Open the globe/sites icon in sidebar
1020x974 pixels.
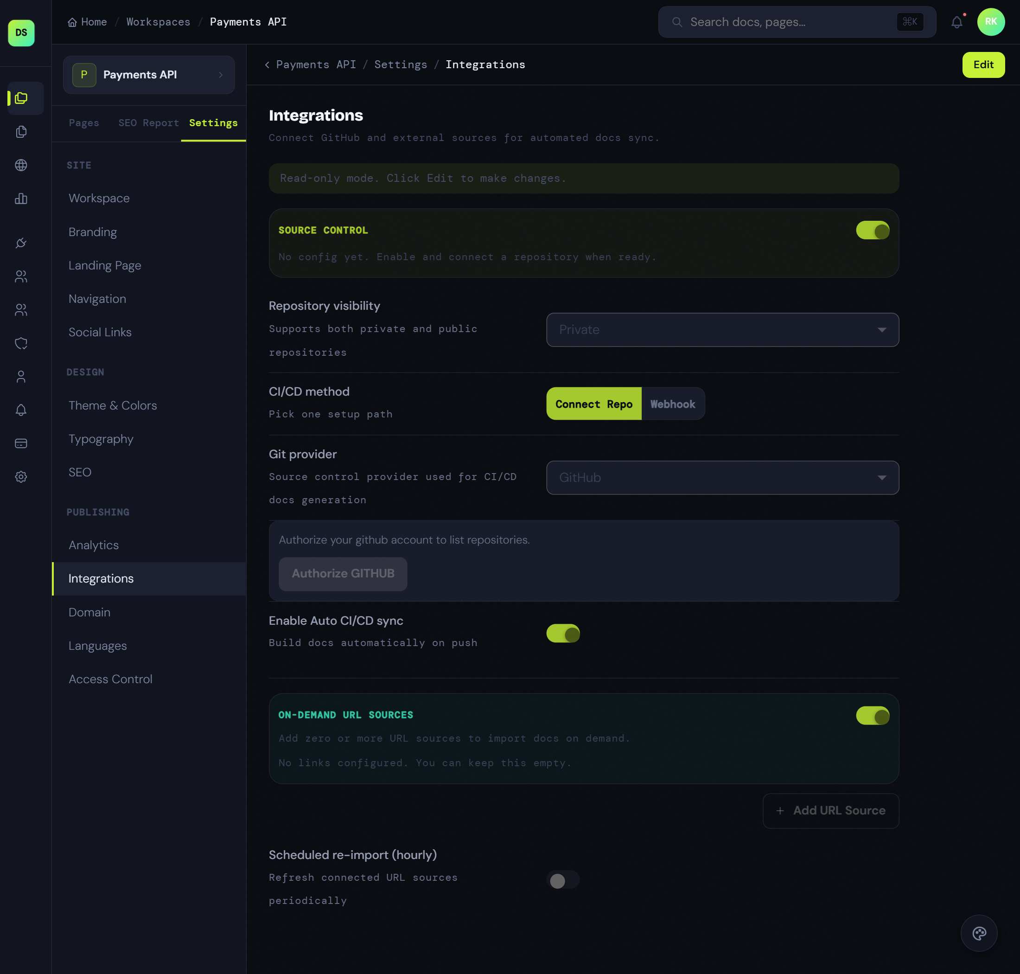coord(21,165)
